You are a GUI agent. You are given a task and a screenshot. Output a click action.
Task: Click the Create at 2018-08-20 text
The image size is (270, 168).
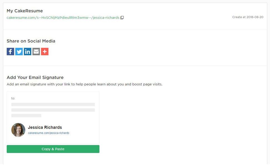pyautogui.click(x=248, y=17)
